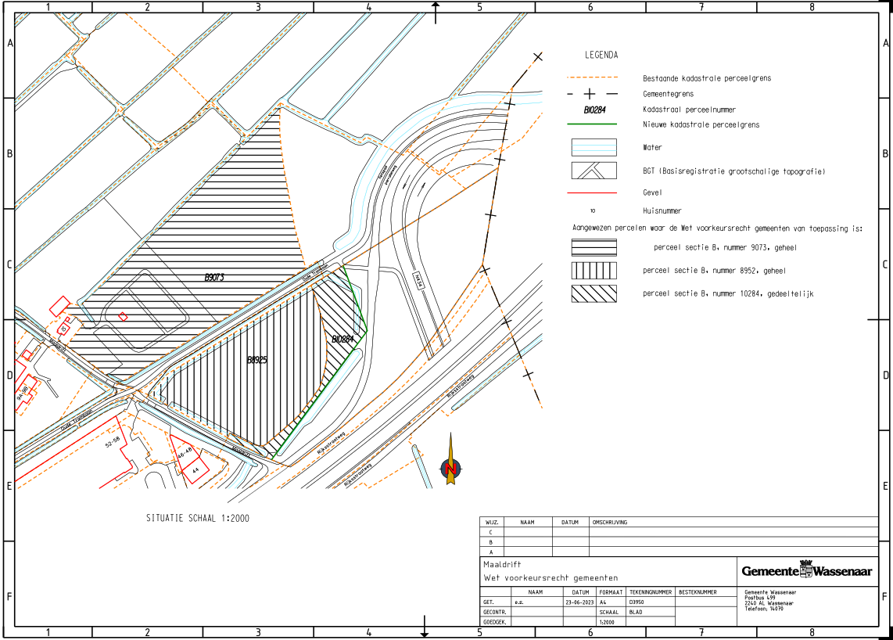Click the green Nieuwe kadastrale perceelgrens line
This screenshot has width=893, height=640.
coord(594,124)
